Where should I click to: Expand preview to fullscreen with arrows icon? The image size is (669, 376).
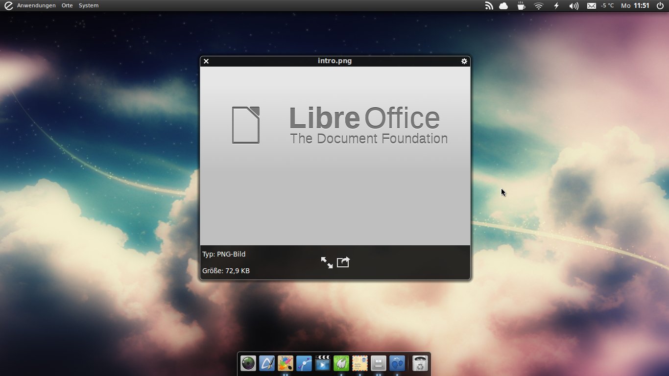[x=327, y=262]
